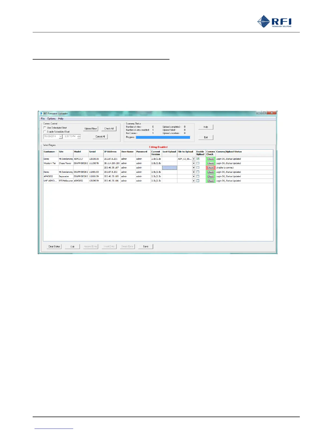Click the IP Address column header

coord(112,153)
